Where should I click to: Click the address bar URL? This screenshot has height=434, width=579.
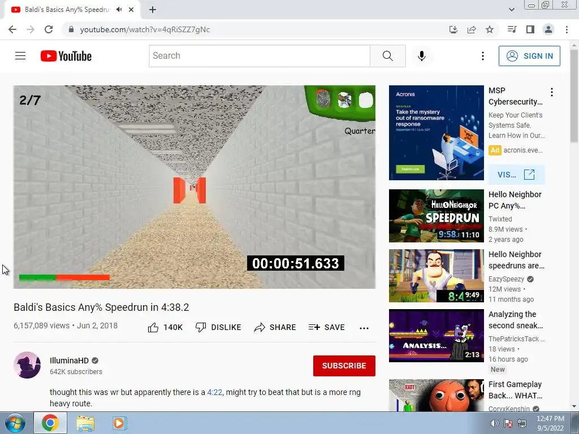145,29
